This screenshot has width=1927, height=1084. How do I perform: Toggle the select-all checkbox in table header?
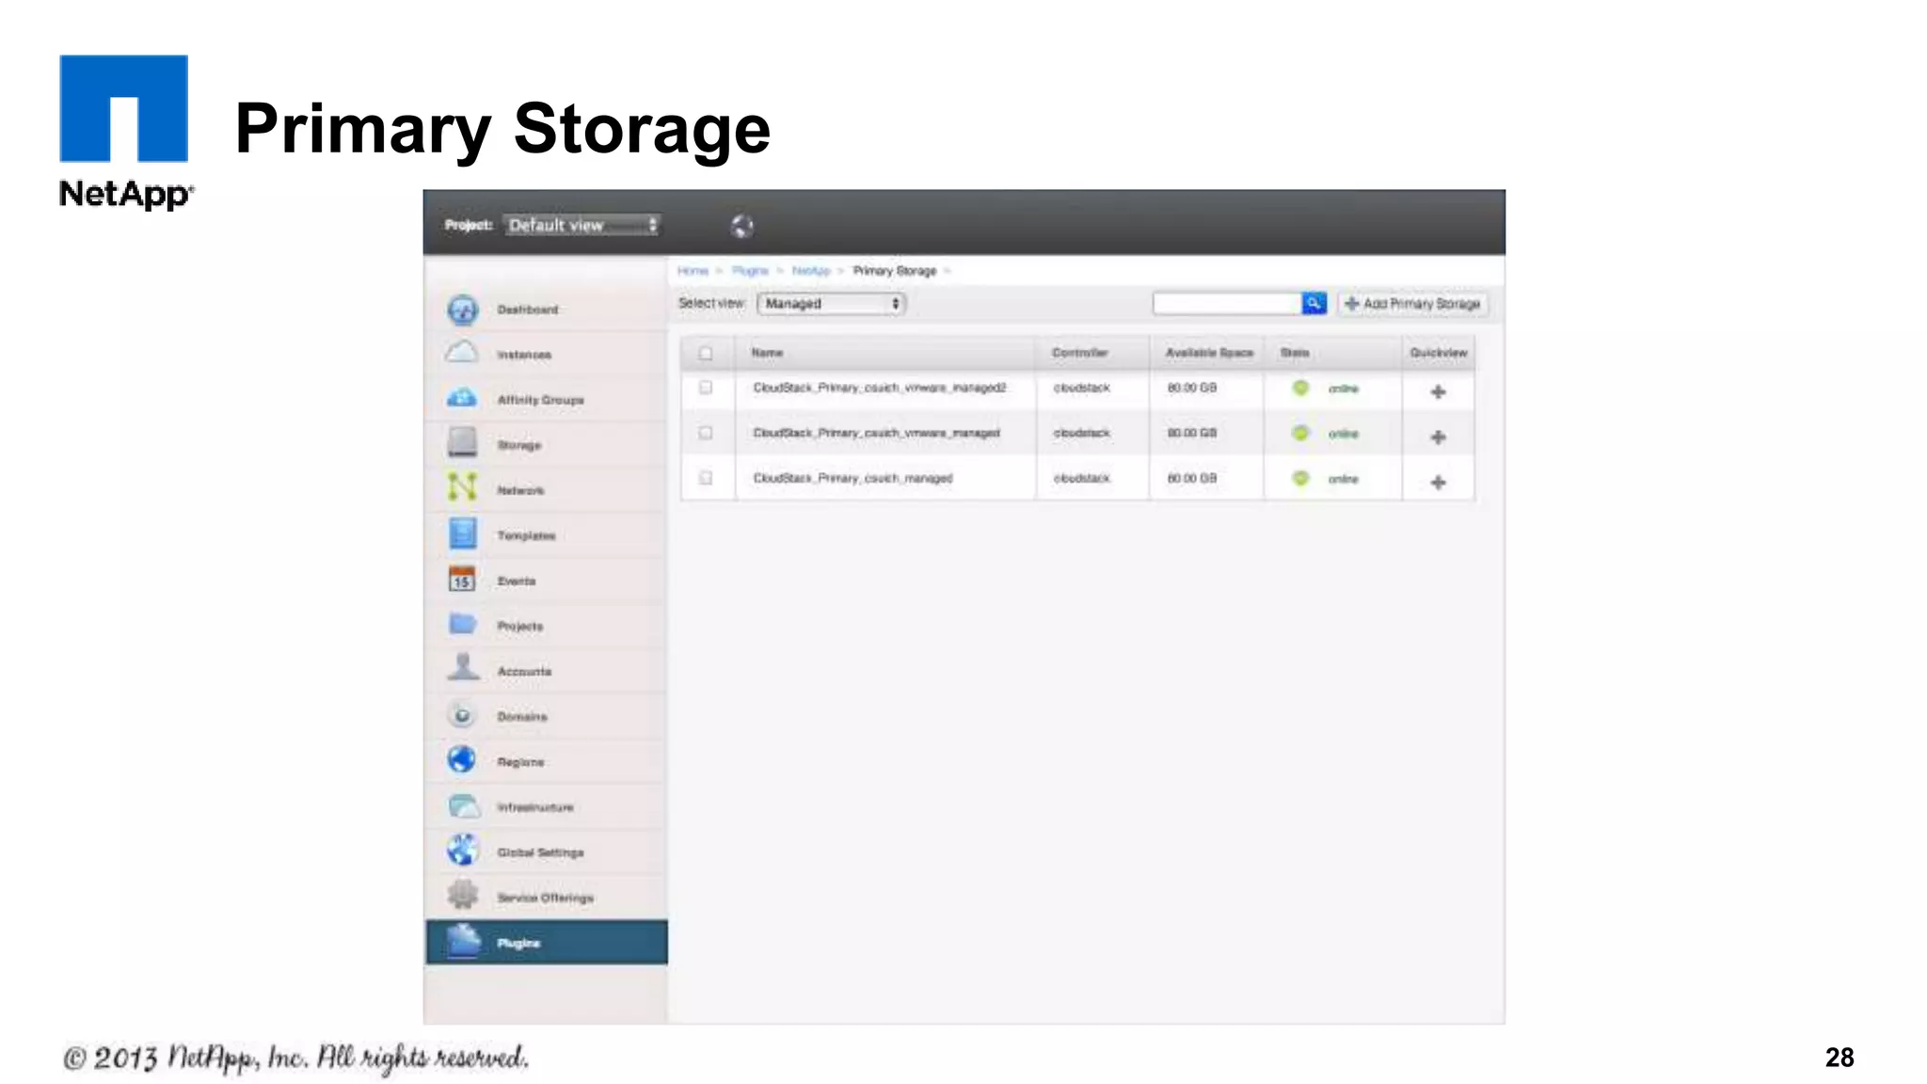706,353
